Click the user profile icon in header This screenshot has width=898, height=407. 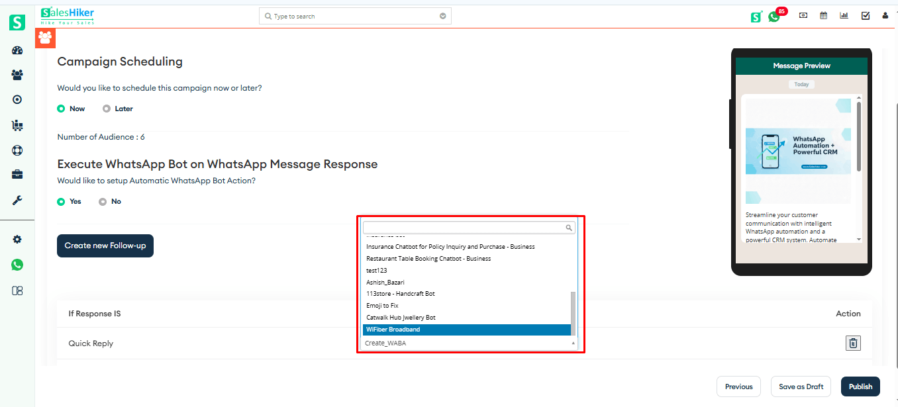(885, 16)
